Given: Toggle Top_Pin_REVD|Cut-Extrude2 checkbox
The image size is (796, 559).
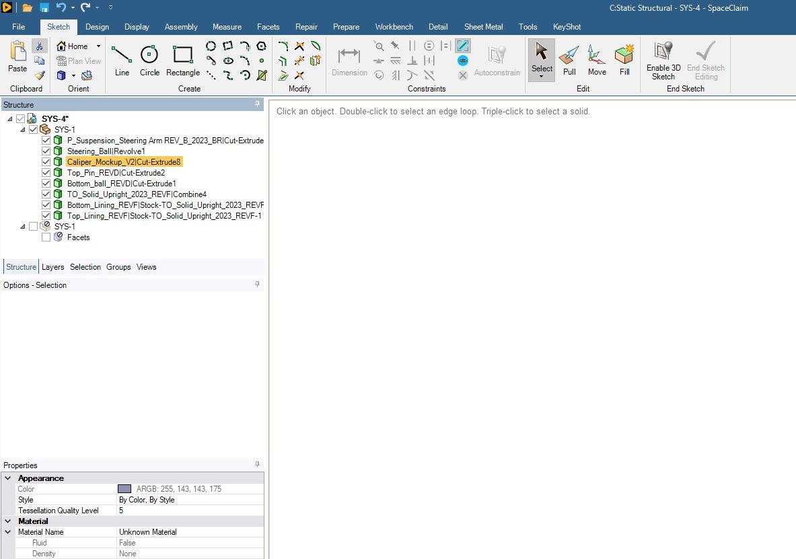Looking at the screenshot, I should (x=46, y=173).
